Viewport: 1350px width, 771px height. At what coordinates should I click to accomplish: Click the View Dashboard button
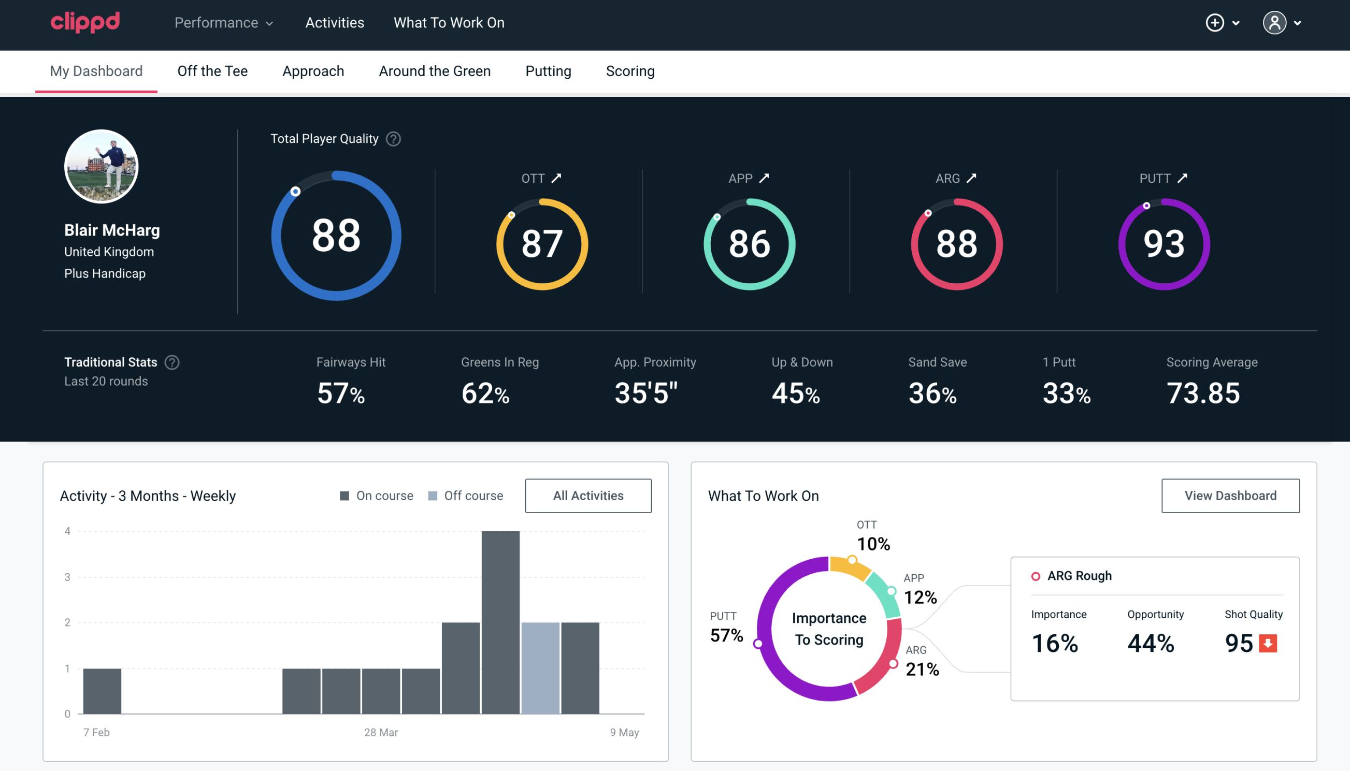tap(1231, 496)
